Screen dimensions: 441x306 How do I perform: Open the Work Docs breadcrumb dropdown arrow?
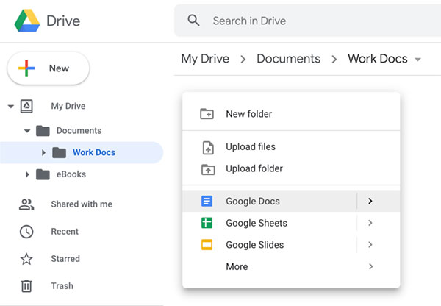417,60
